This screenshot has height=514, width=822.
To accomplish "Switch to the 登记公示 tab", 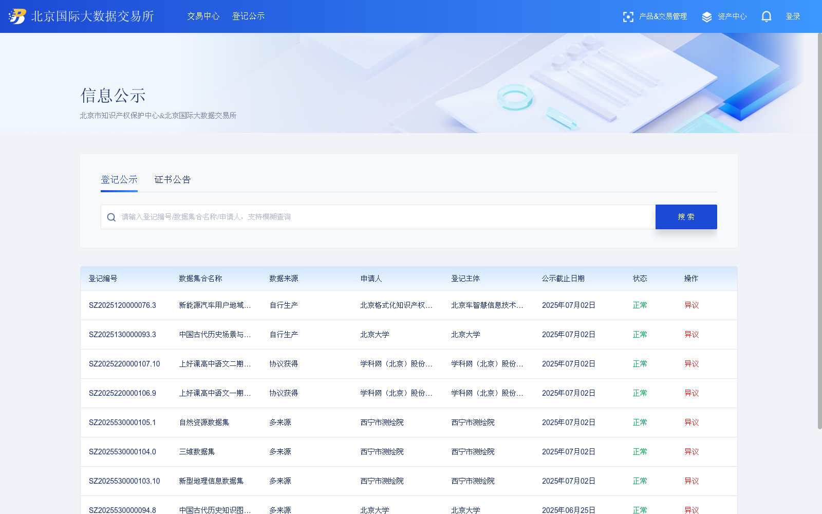I will pos(119,179).
